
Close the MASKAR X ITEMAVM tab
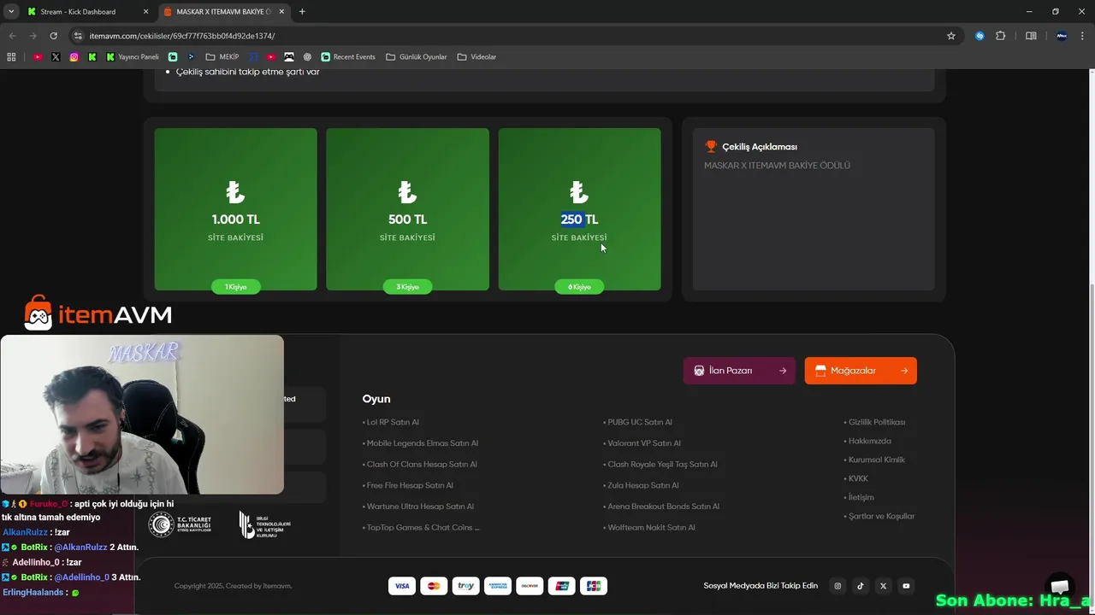[x=282, y=11]
